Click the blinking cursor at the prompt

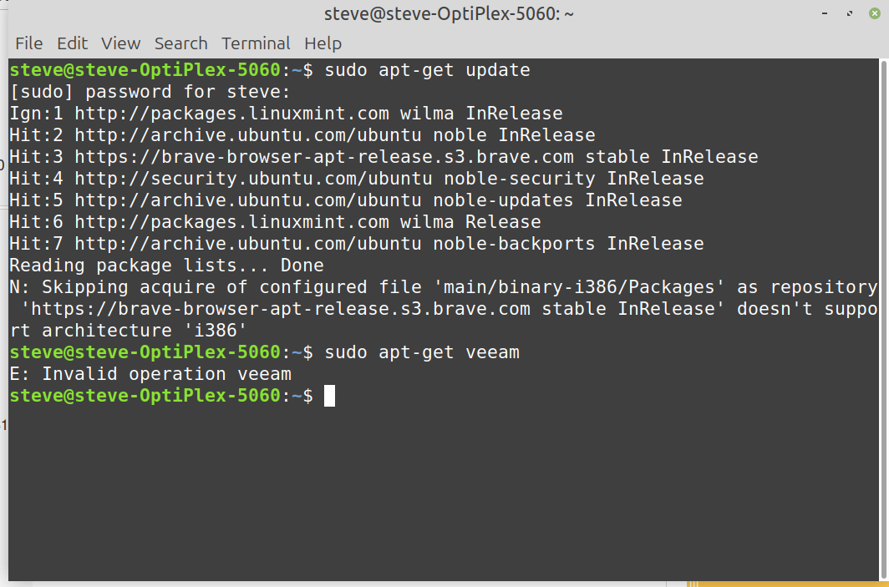(x=329, y=396)
